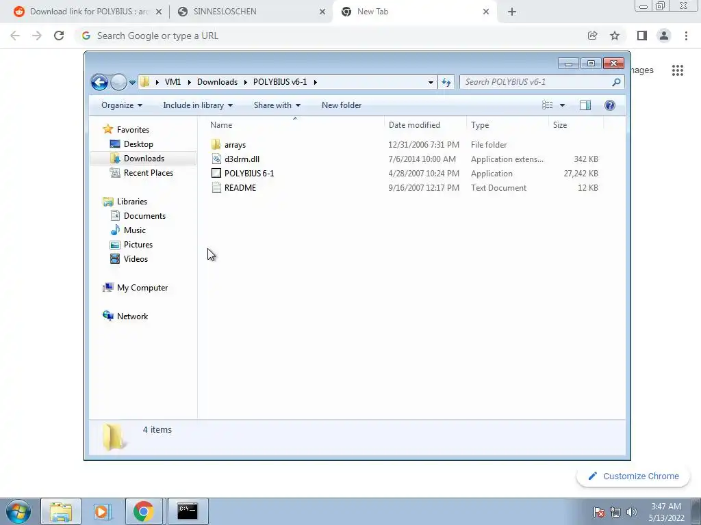
Task: Open Desktop in Favorites
Action: (x=138, y=144)
